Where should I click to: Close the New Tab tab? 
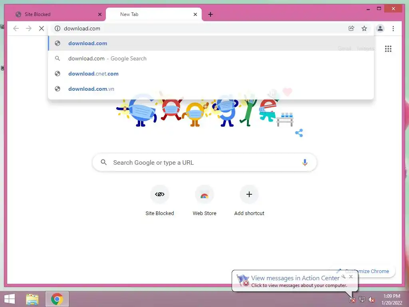coord(195,14)
